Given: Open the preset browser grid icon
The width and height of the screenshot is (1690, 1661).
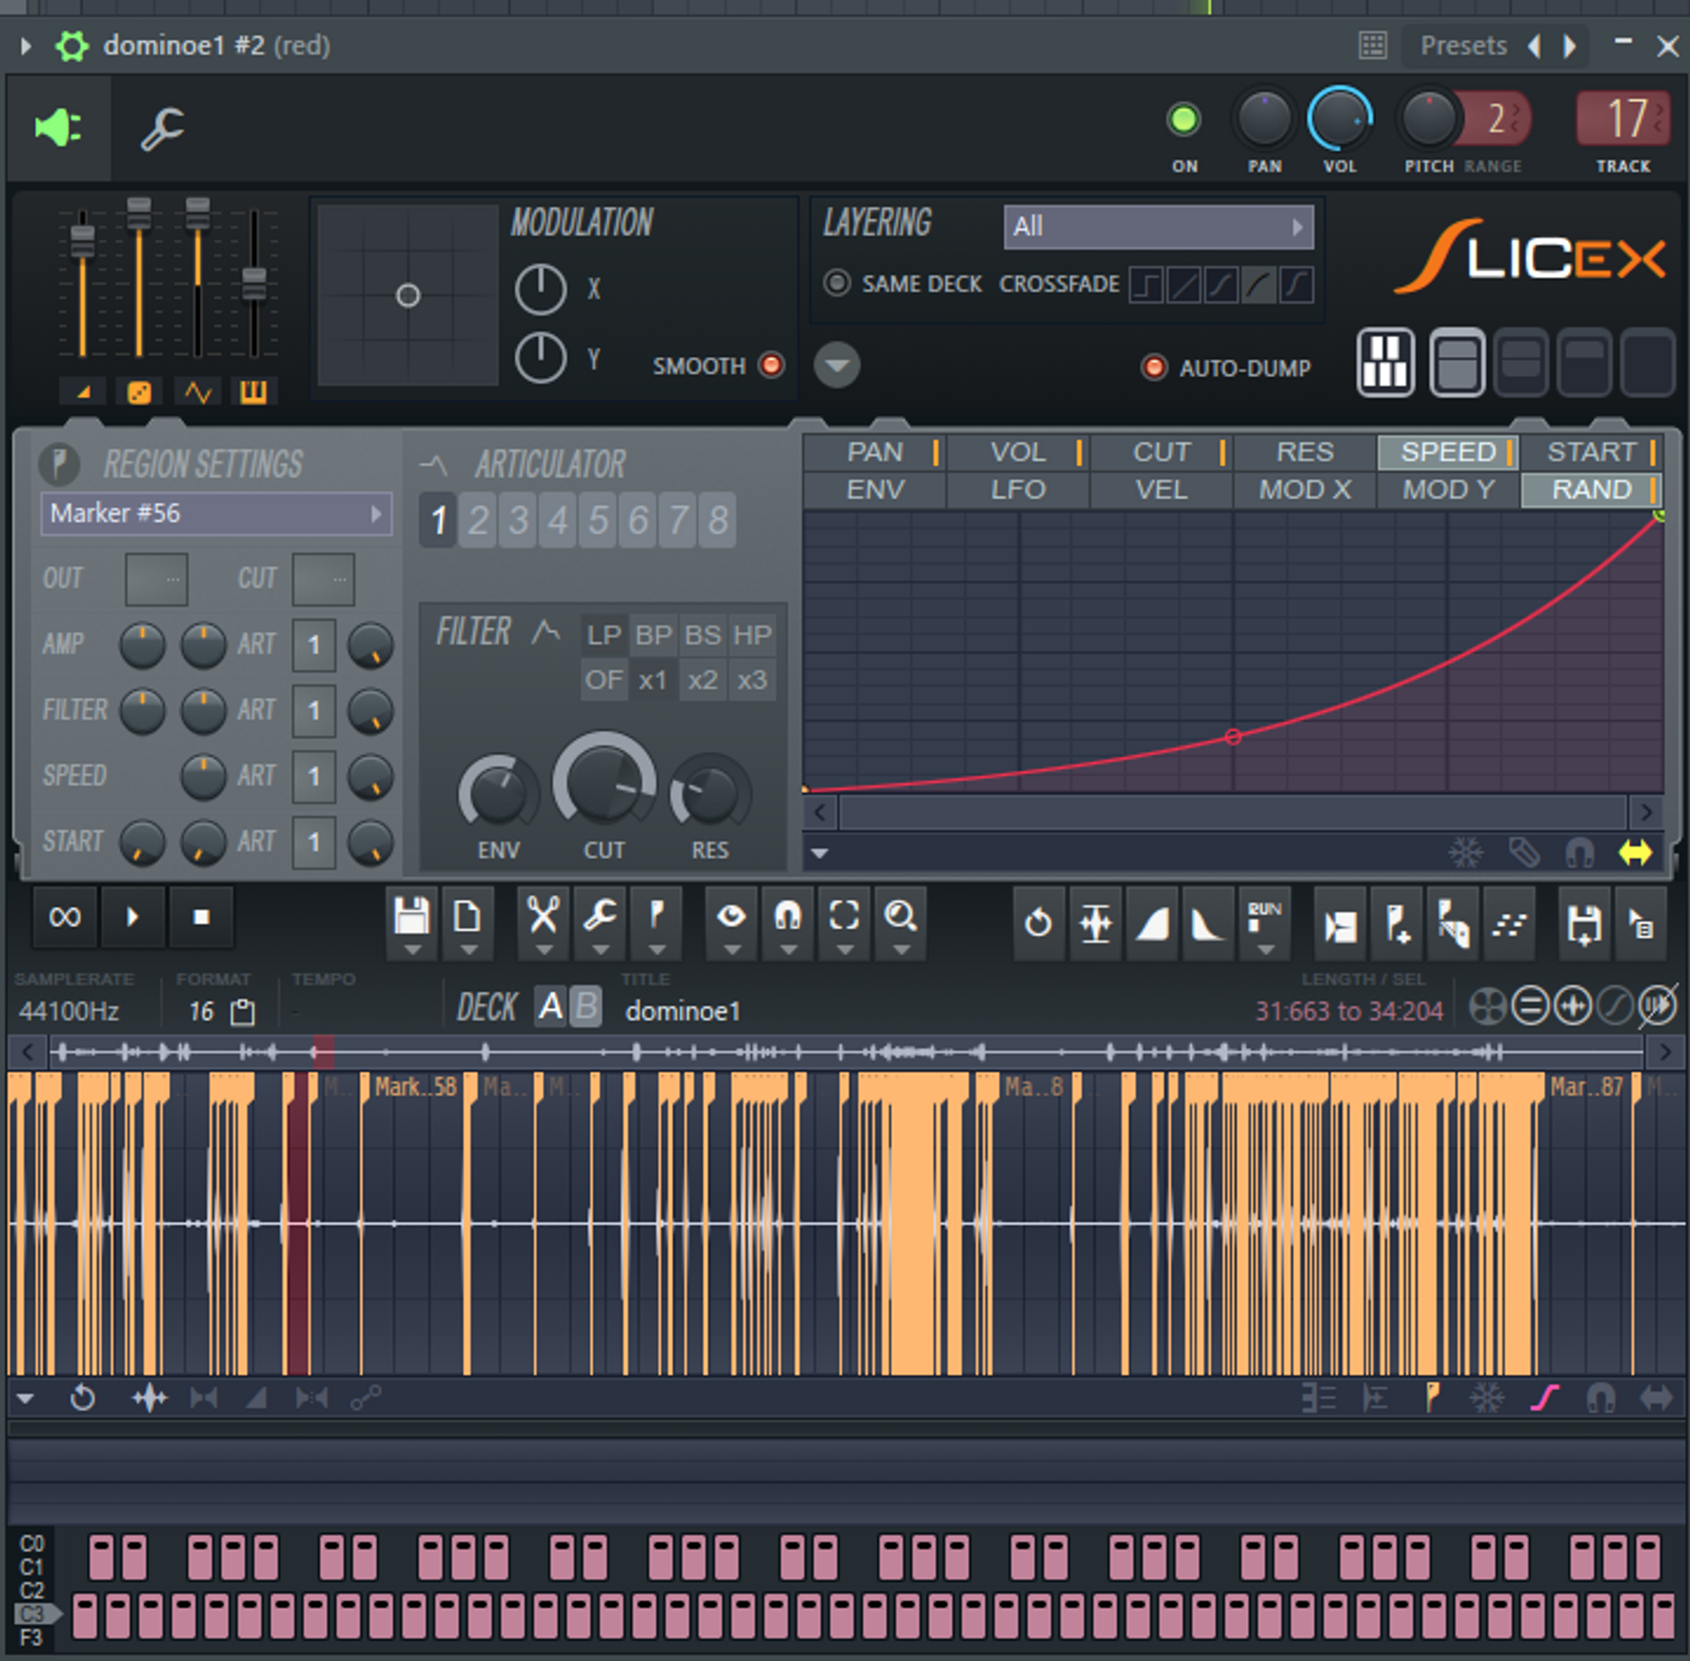Looking at the screenshot, I should (x=1373, y=45).
